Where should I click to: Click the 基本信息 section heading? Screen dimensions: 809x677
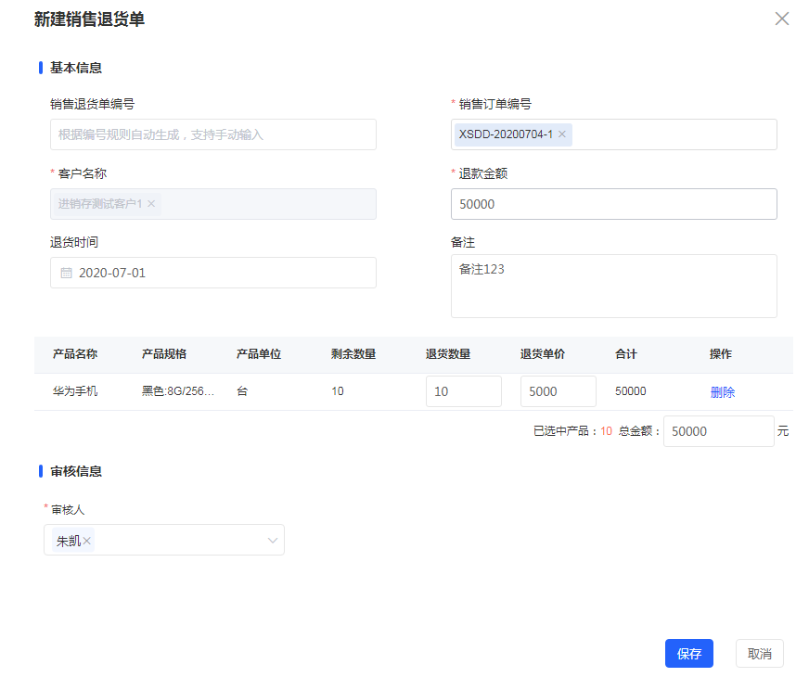click(x=76, y=68)
